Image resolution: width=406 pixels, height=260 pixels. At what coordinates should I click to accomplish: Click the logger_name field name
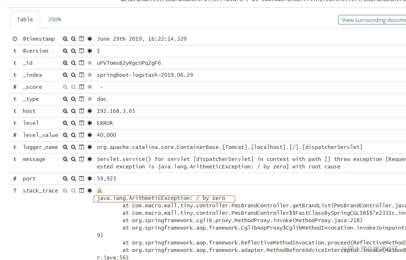pos(40,147)
